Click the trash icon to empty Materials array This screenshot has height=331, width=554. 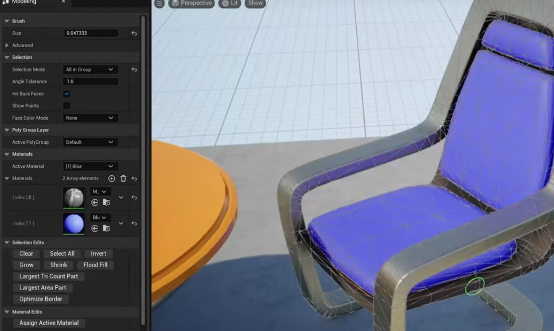pyautogui.click(x=123, y=179)
